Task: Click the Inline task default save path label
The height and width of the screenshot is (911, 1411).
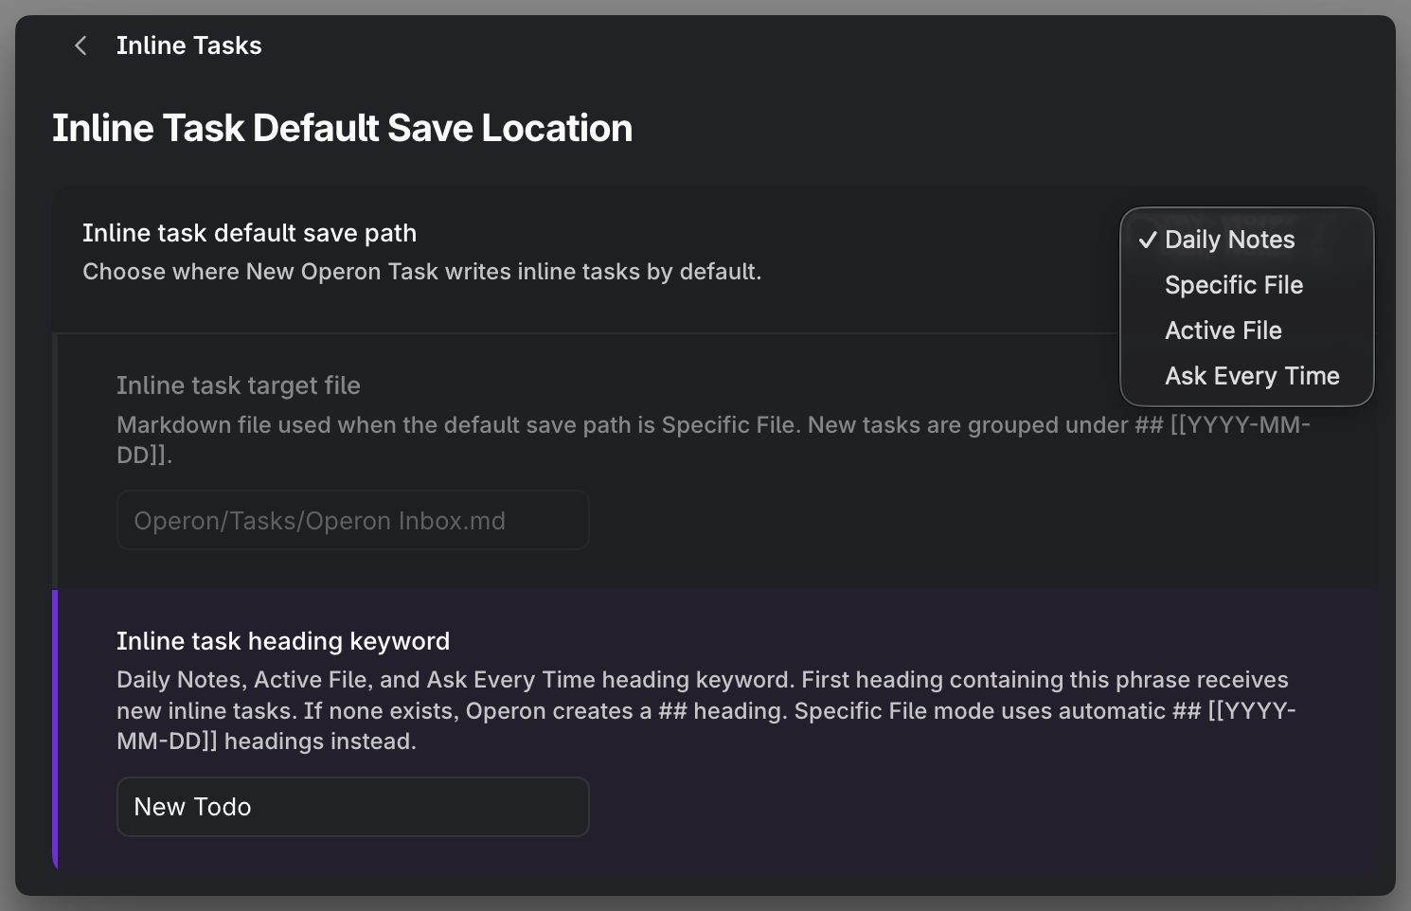Action: pos(249,233)
